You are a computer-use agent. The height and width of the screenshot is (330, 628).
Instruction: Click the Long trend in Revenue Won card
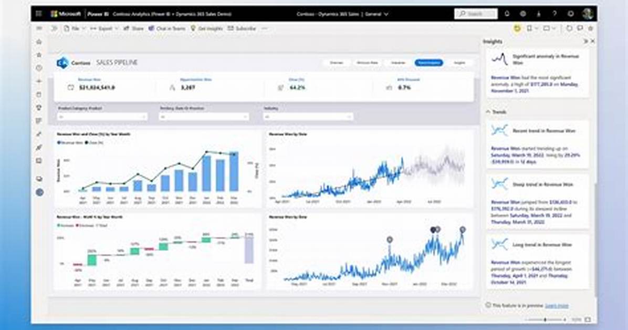point(538,261)
